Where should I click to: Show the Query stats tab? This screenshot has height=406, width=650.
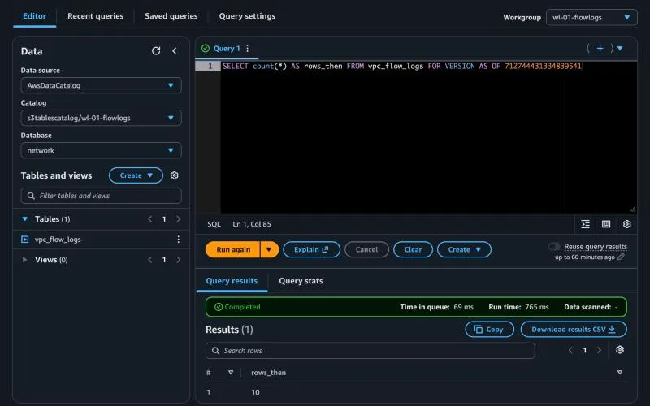coord(301,280)
